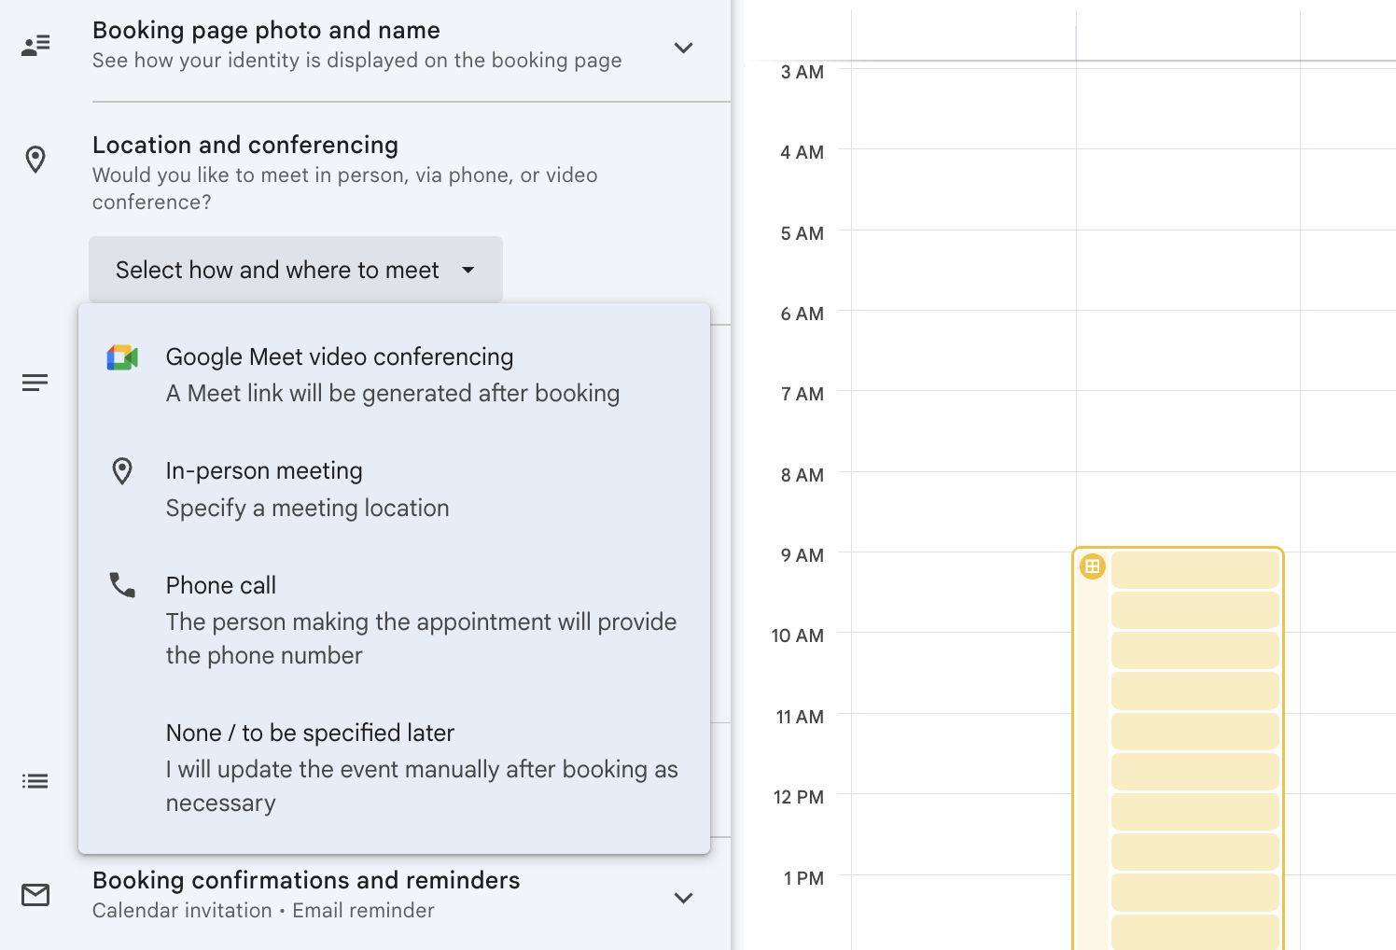Click the booking page identity person icon in sidebar
1396x950 pixels.
click(35, 44)
